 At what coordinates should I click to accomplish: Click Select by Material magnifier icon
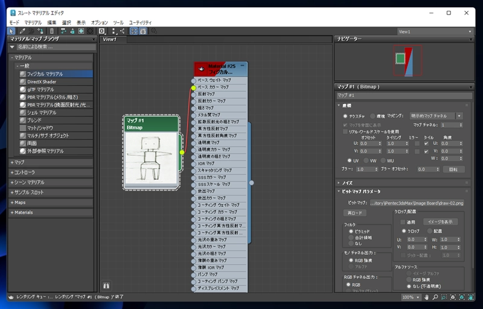pos(154,31)
